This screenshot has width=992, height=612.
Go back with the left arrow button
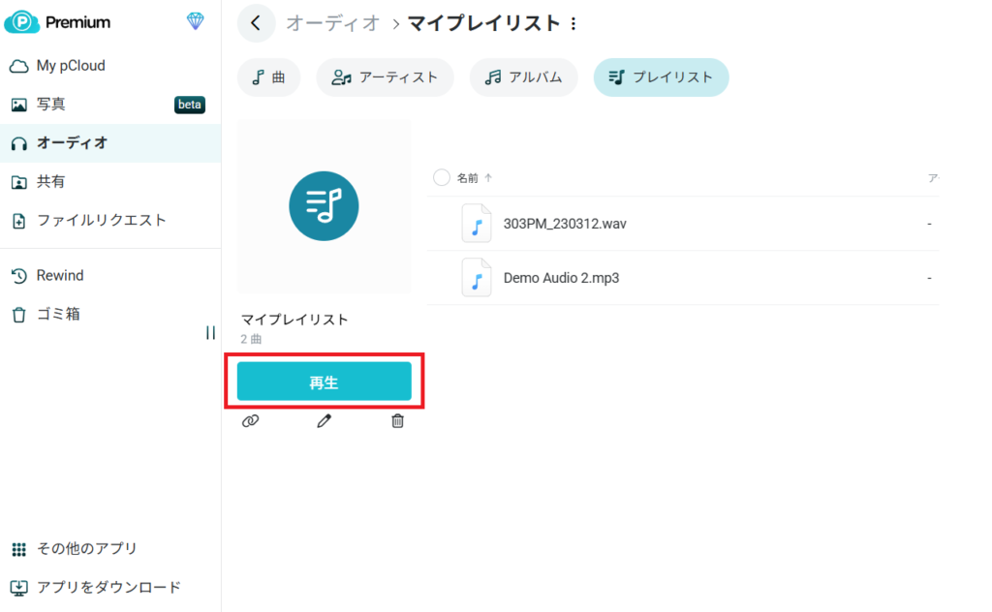tap(256, 23)
